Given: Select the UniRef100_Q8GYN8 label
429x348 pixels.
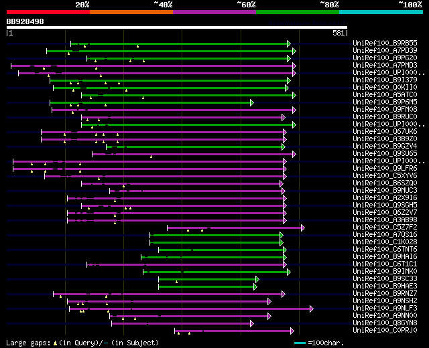Looking at the screenshot, I should (x=385, y=323).
